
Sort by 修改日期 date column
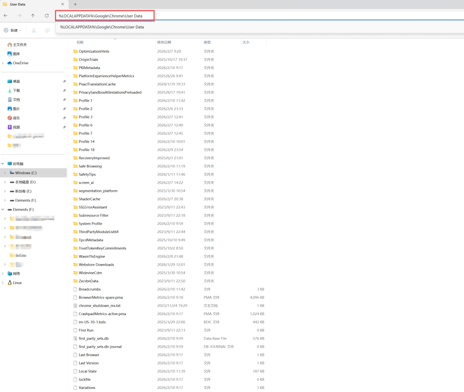click(x=164, y=42)
